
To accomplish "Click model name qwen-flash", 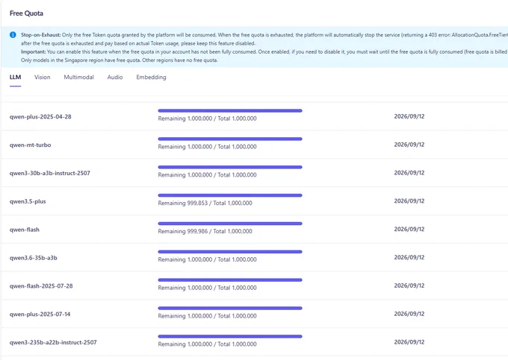I will click(x=25, y=230).
